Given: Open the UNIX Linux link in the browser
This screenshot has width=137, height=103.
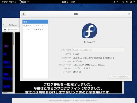Looking at the screenshot, I should point(8,64).
